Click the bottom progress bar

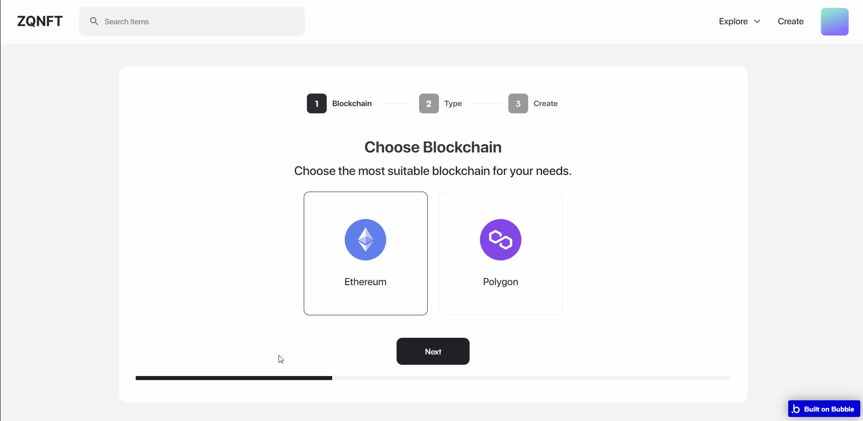[433, 378]
